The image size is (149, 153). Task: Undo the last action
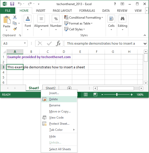tap(20, 4)
